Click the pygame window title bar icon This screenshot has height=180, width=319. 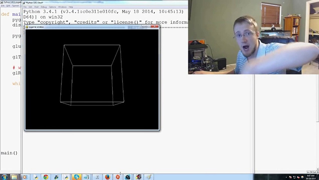coord(27,27)
